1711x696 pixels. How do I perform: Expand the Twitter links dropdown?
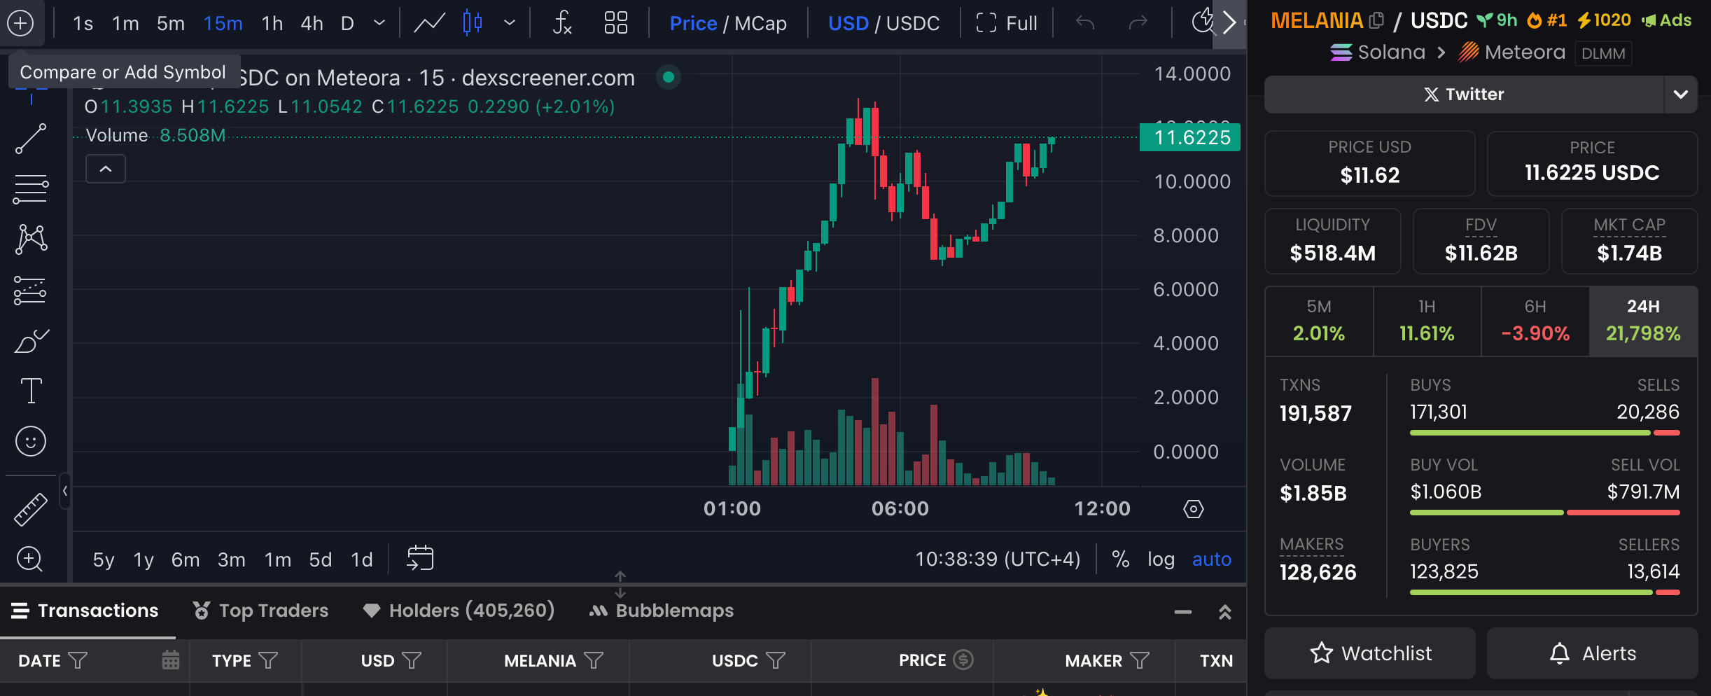(x=1681, y=94)
